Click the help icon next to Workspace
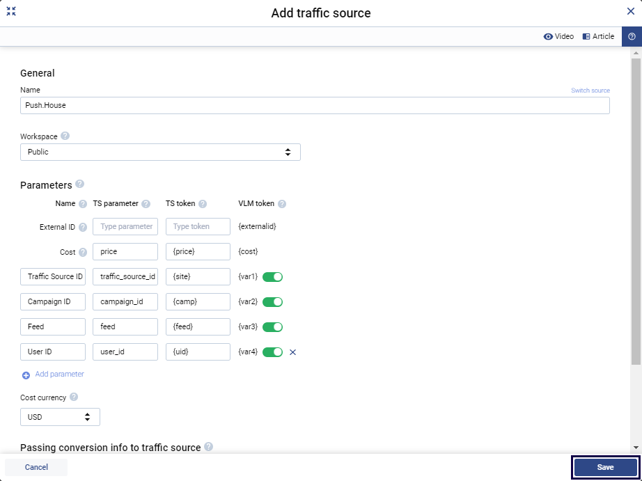 [65, 136]
